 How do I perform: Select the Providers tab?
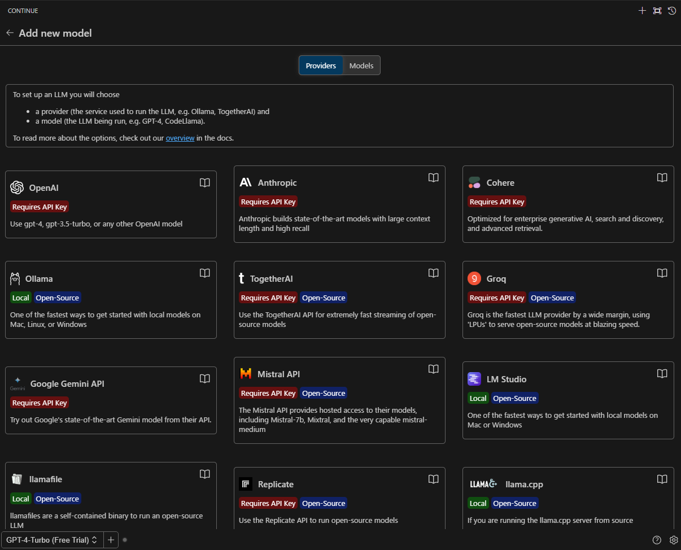coord(321,65)
